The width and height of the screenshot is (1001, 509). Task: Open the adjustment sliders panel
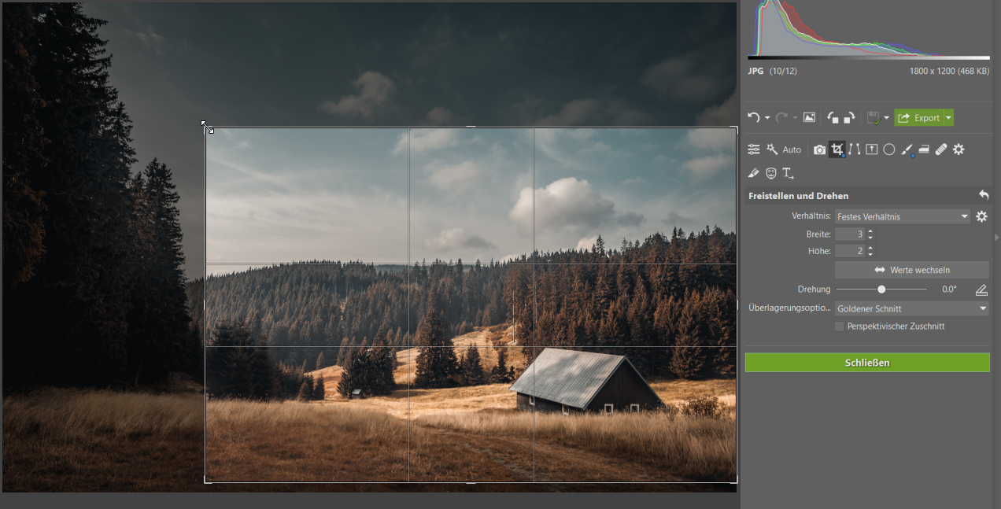click(754, 149)
